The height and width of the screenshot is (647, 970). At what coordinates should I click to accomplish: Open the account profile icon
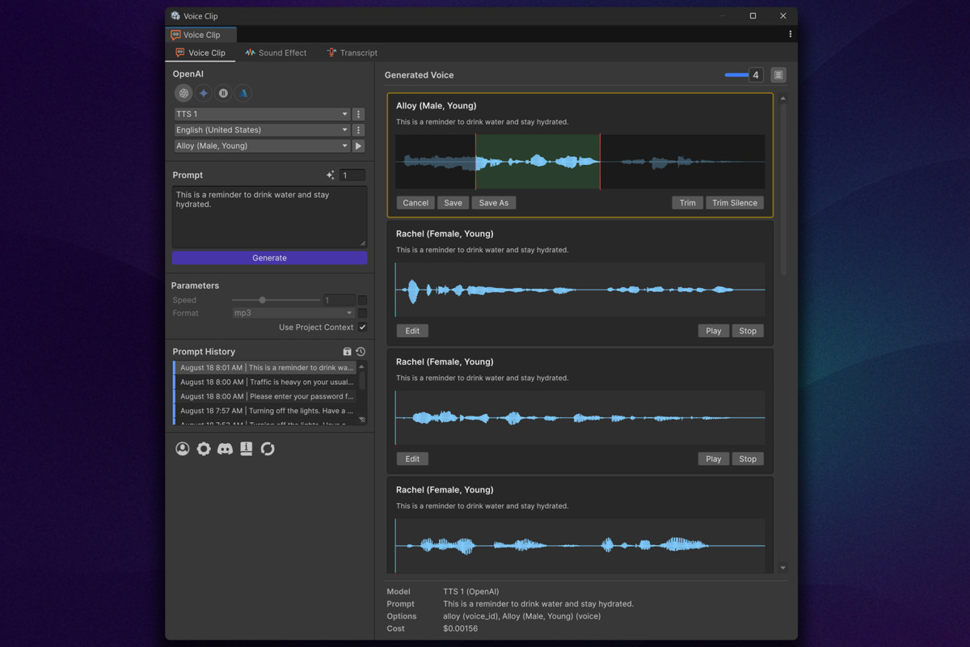183,449
